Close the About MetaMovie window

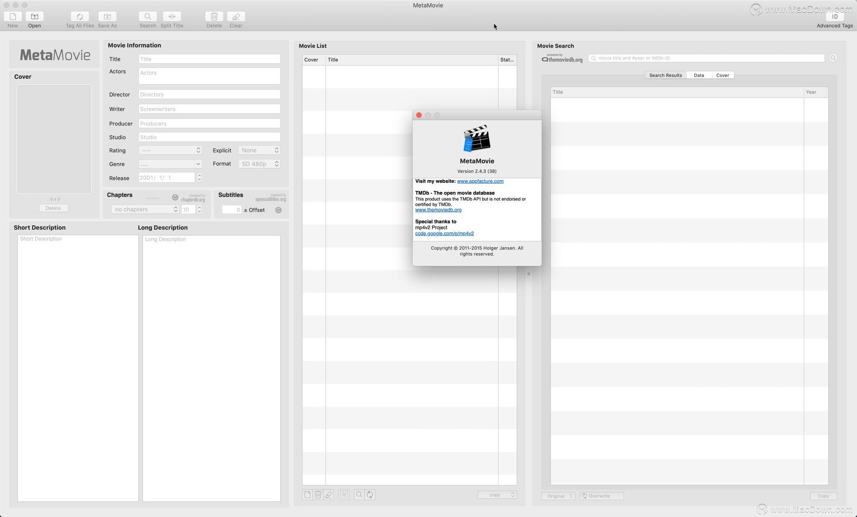[419, 115]
